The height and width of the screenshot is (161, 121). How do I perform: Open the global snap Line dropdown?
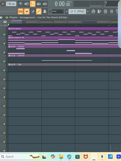pyautogui.click(x=58, y=11)
